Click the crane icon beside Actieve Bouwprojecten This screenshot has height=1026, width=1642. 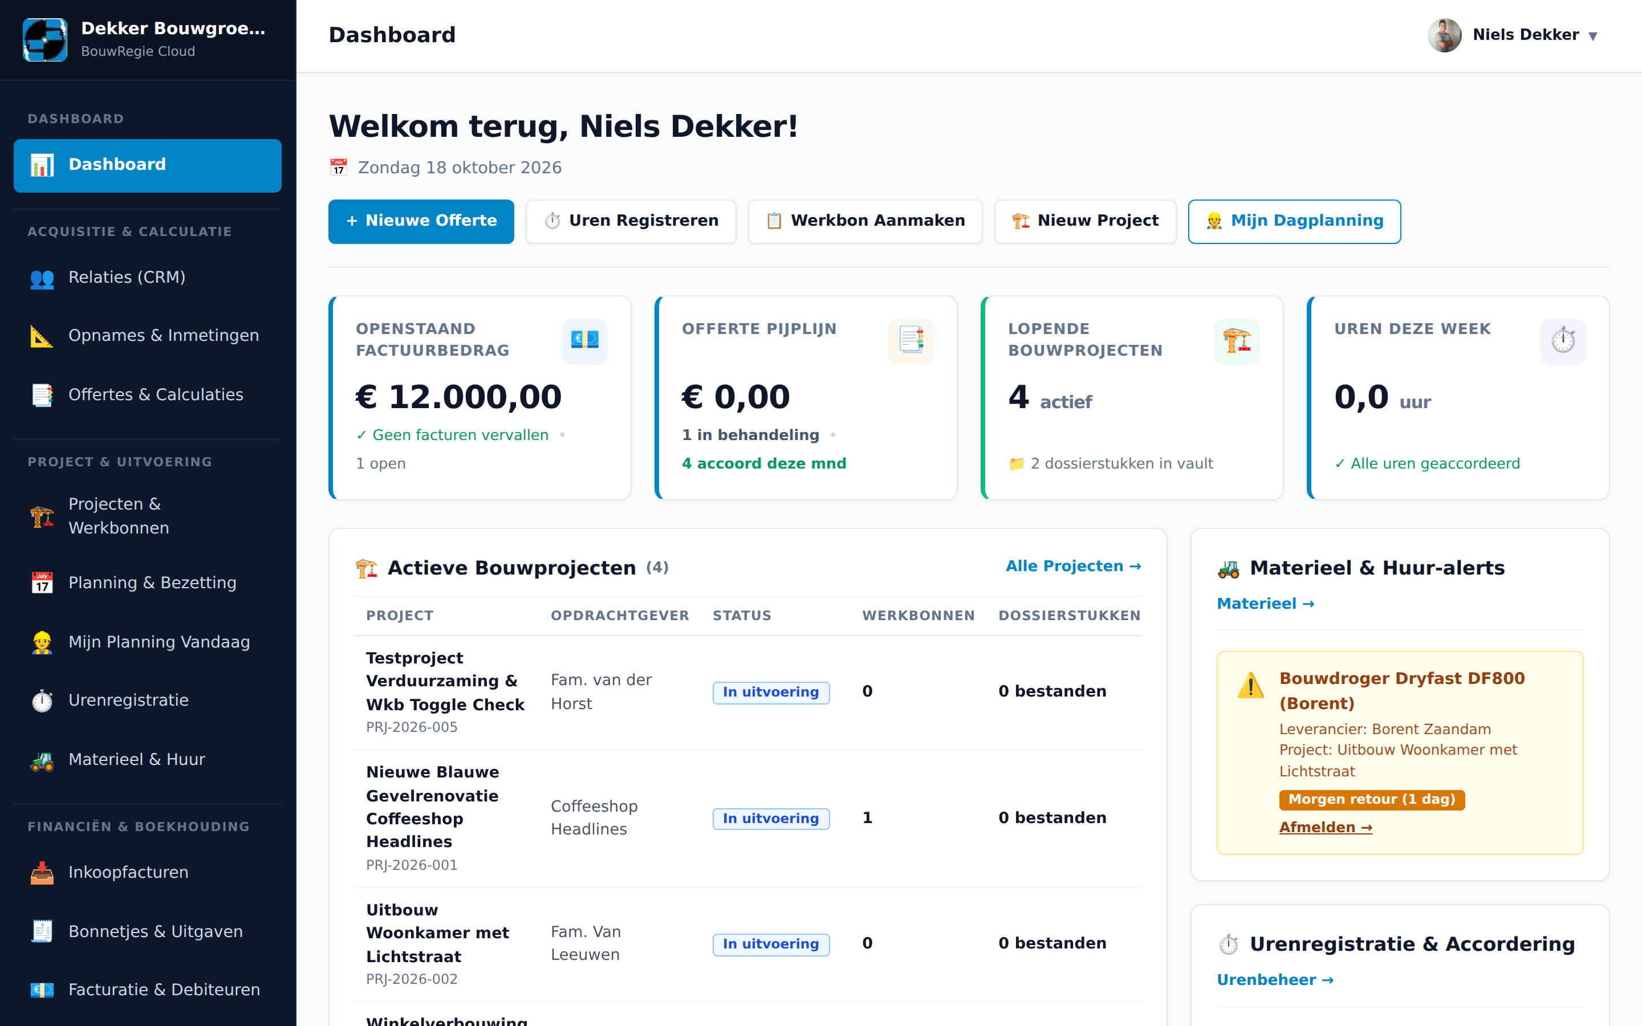(x=367, y=569)
